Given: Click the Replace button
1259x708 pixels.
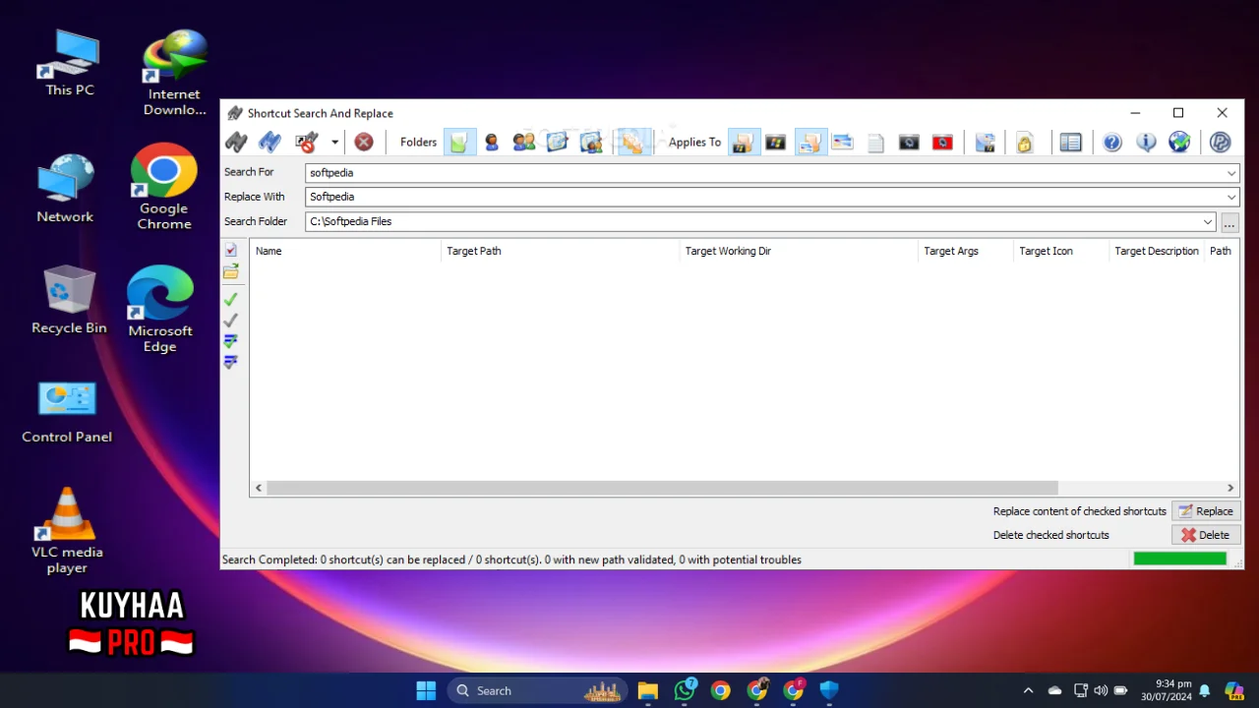Looking at the screenshot, I should coord(1206,511).
